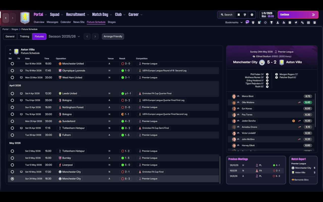Click Ollie Watkins' substitution arrows icon

300,103
